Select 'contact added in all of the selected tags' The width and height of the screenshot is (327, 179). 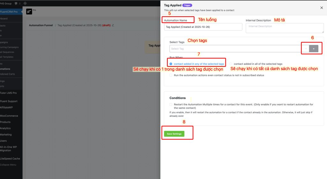coord(231,64)
